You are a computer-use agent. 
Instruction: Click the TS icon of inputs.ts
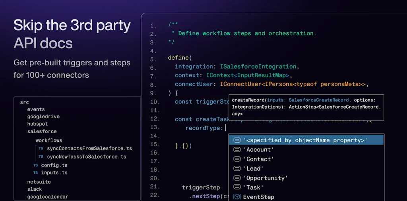coord(35,173)
